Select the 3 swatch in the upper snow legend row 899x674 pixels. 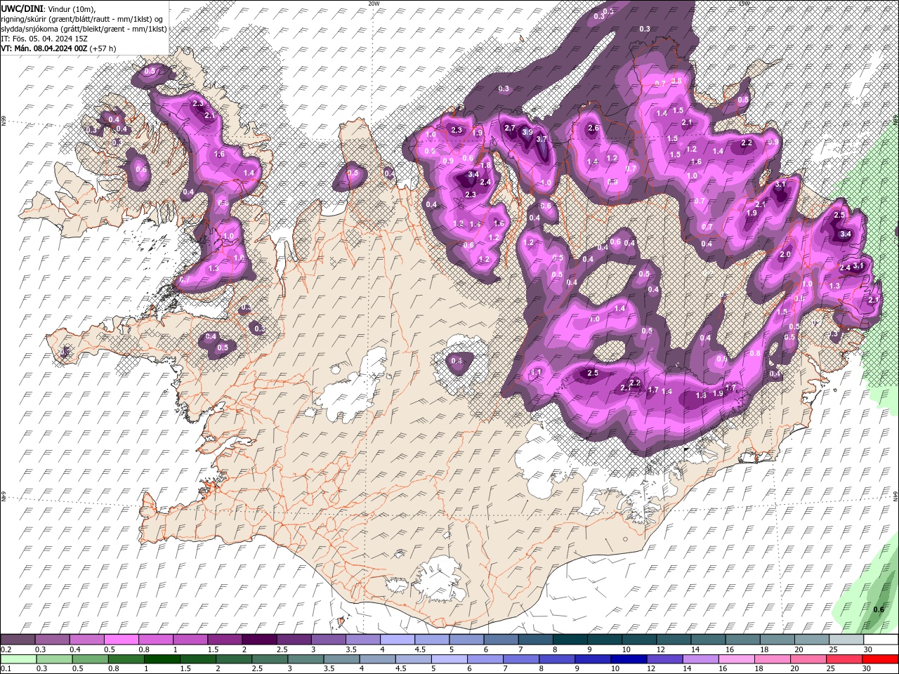tap(328, 640)
